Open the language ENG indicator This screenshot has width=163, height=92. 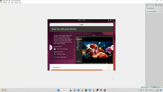147,90
